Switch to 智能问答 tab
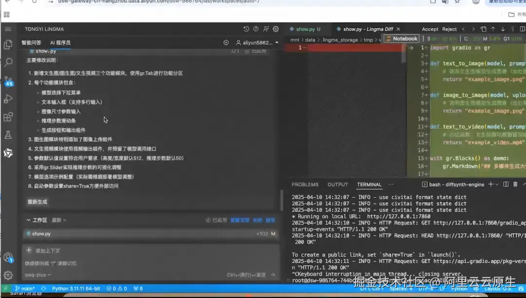 click(31, 42)
